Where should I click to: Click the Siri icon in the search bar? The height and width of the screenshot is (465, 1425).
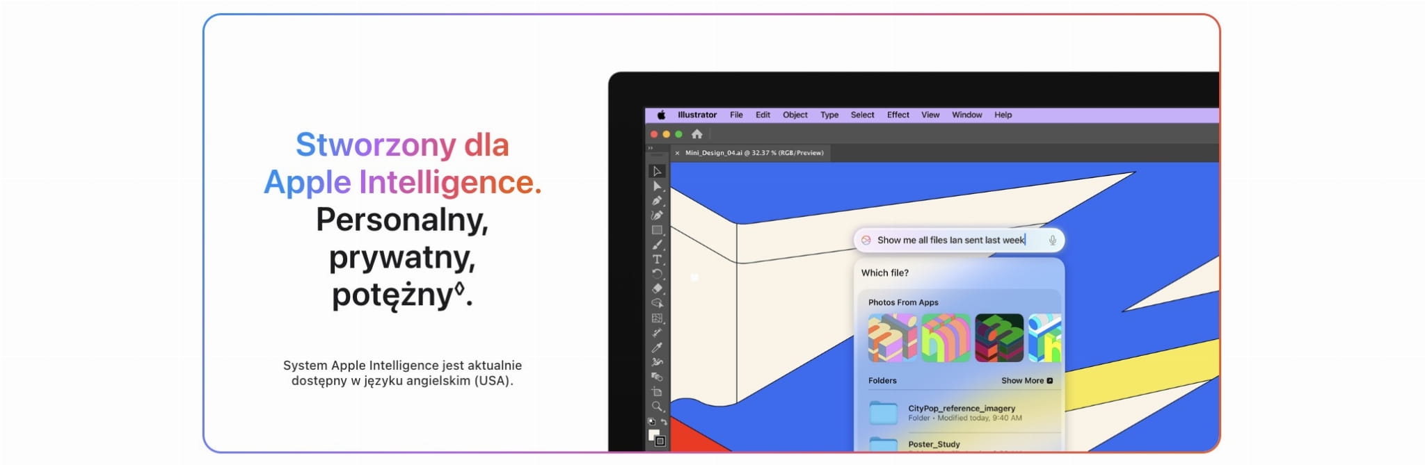866,240
